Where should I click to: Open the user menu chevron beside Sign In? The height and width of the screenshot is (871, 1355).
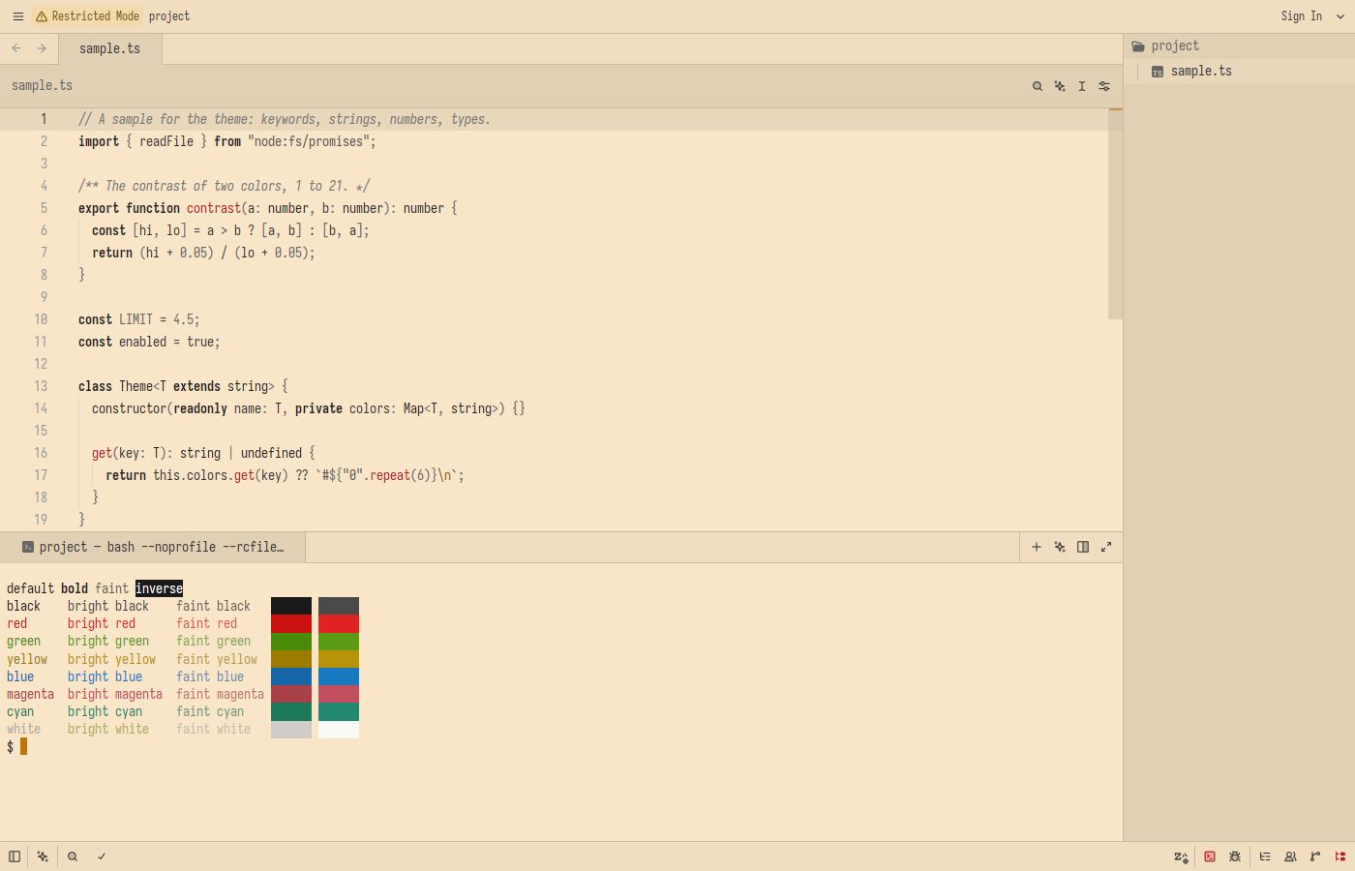tap(1340, 16)
